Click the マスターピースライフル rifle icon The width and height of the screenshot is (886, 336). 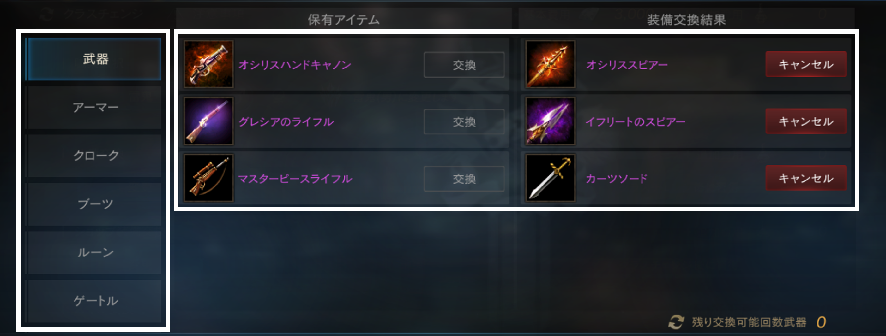tap(208, 178)
